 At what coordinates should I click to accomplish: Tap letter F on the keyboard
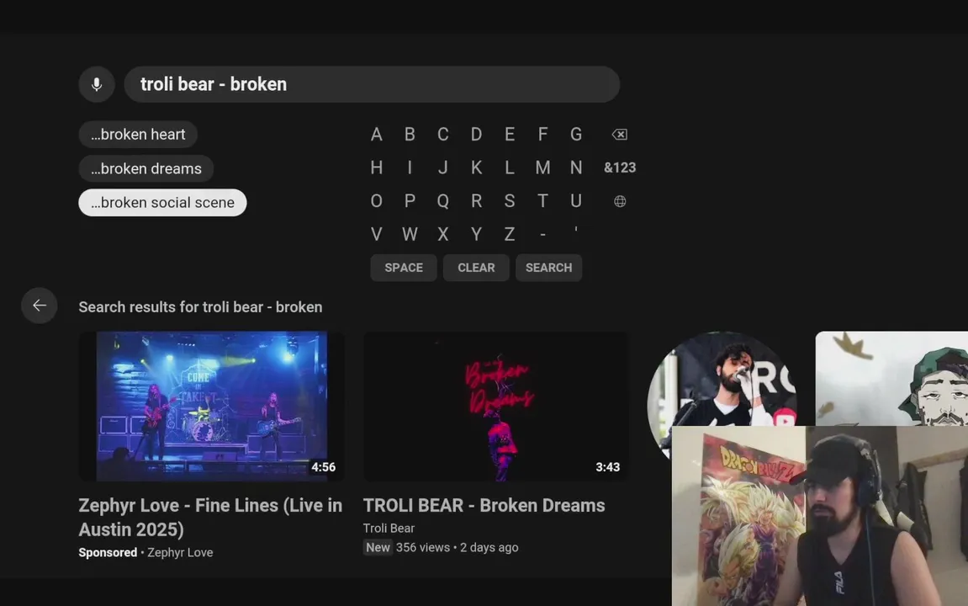542,134
